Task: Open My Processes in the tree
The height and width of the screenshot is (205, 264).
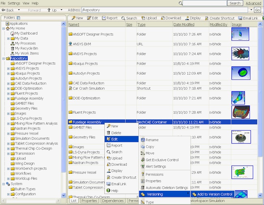Action: [x=23, y=43]
